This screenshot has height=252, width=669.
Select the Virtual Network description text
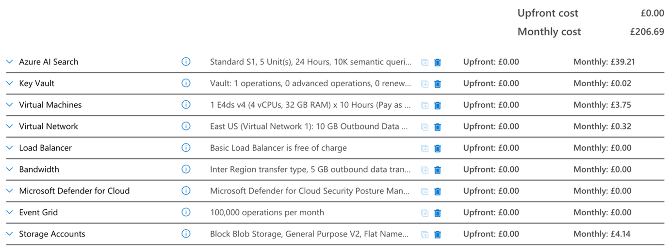pos(311,126)
